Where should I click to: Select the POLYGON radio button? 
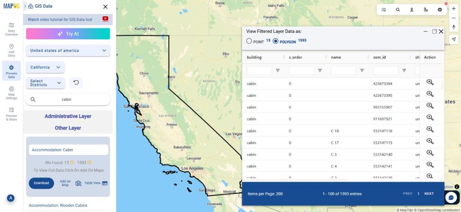[276, 41]
